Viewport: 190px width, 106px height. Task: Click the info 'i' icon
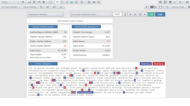pyautogui.click(x=125, y=14)
